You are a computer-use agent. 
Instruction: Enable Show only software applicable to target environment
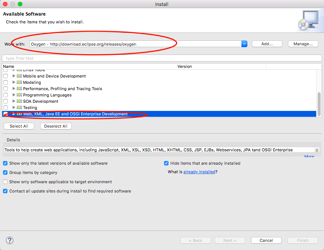click(5, 182)
